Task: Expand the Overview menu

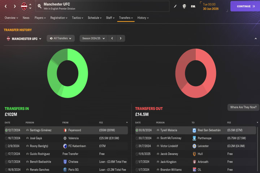Action: (11, 18)
